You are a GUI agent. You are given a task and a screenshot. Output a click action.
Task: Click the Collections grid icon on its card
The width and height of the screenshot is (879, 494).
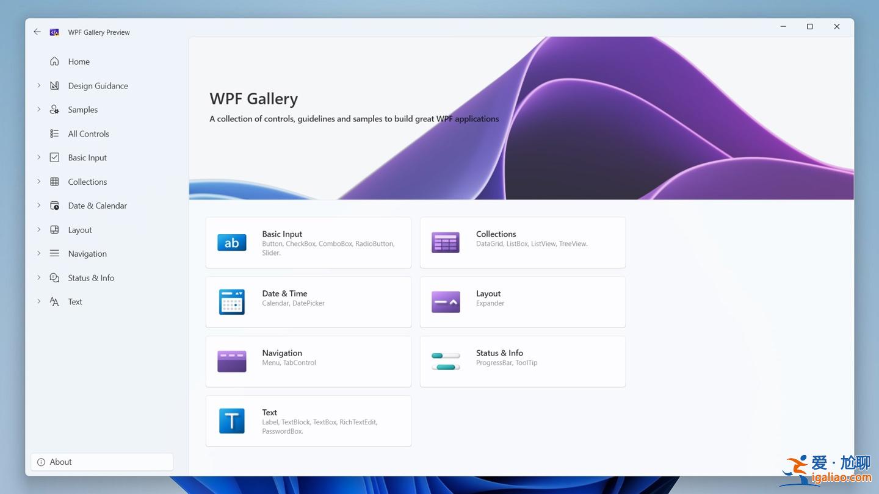446,242
